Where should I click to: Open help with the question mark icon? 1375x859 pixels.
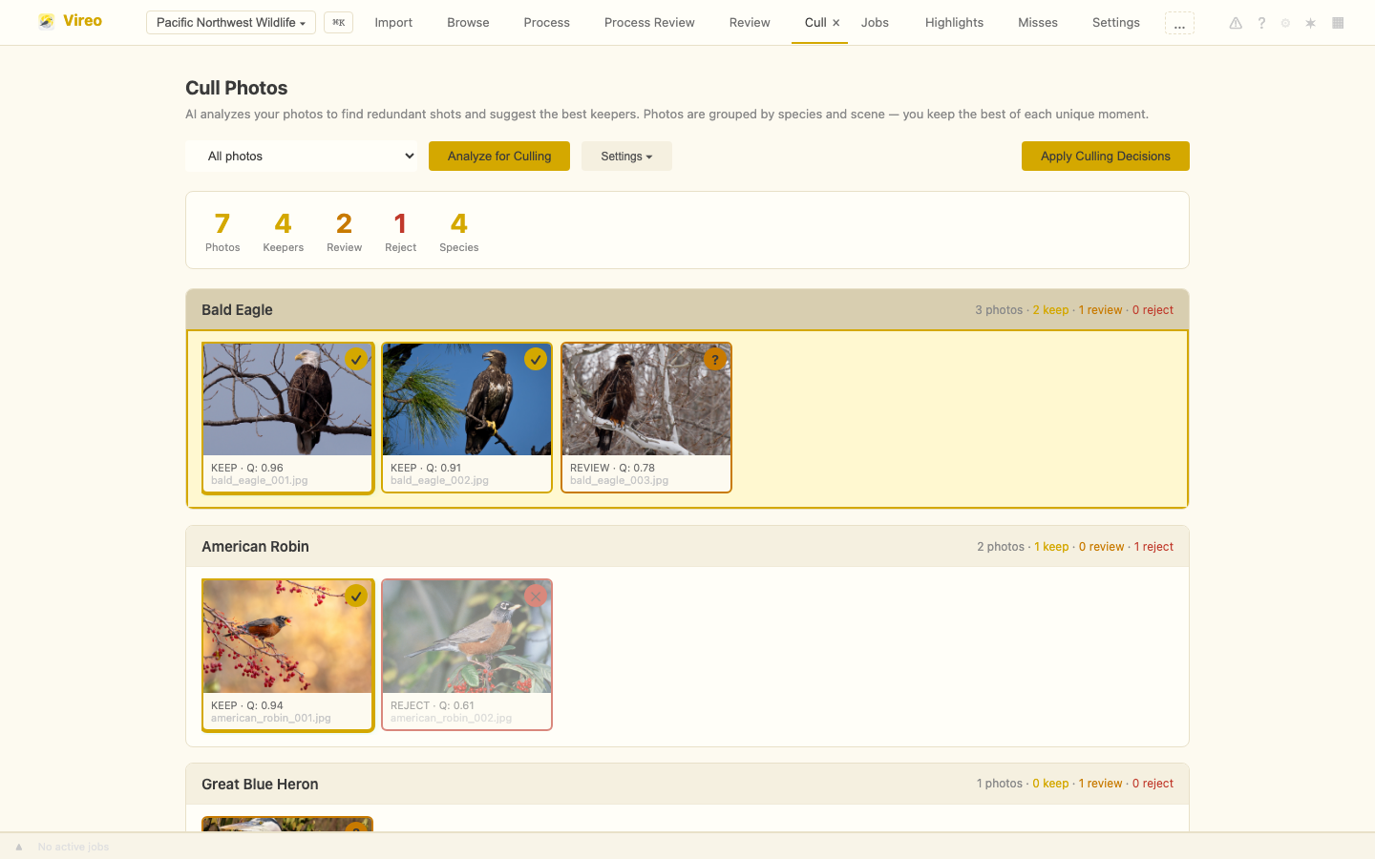pyautogui.click(x=1261, y=23)
